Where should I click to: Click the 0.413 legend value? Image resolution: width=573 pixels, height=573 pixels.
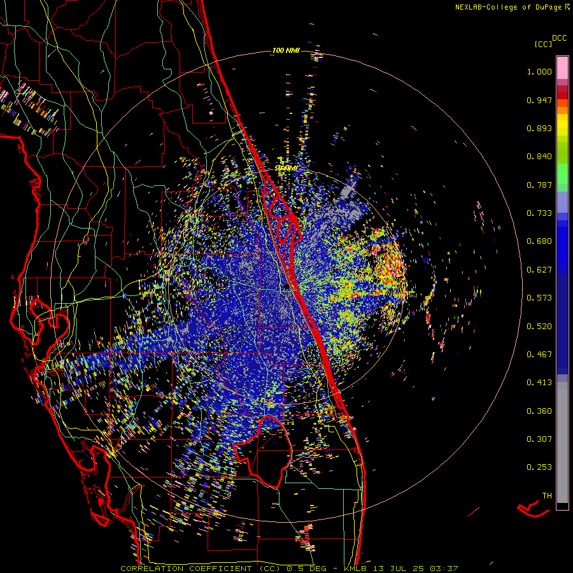(x=539, y=383)
